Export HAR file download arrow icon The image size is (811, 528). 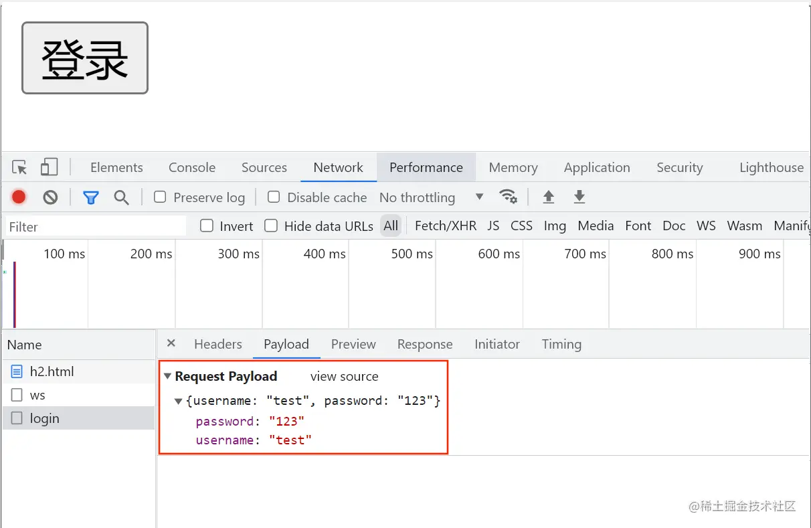click(579, 197)
